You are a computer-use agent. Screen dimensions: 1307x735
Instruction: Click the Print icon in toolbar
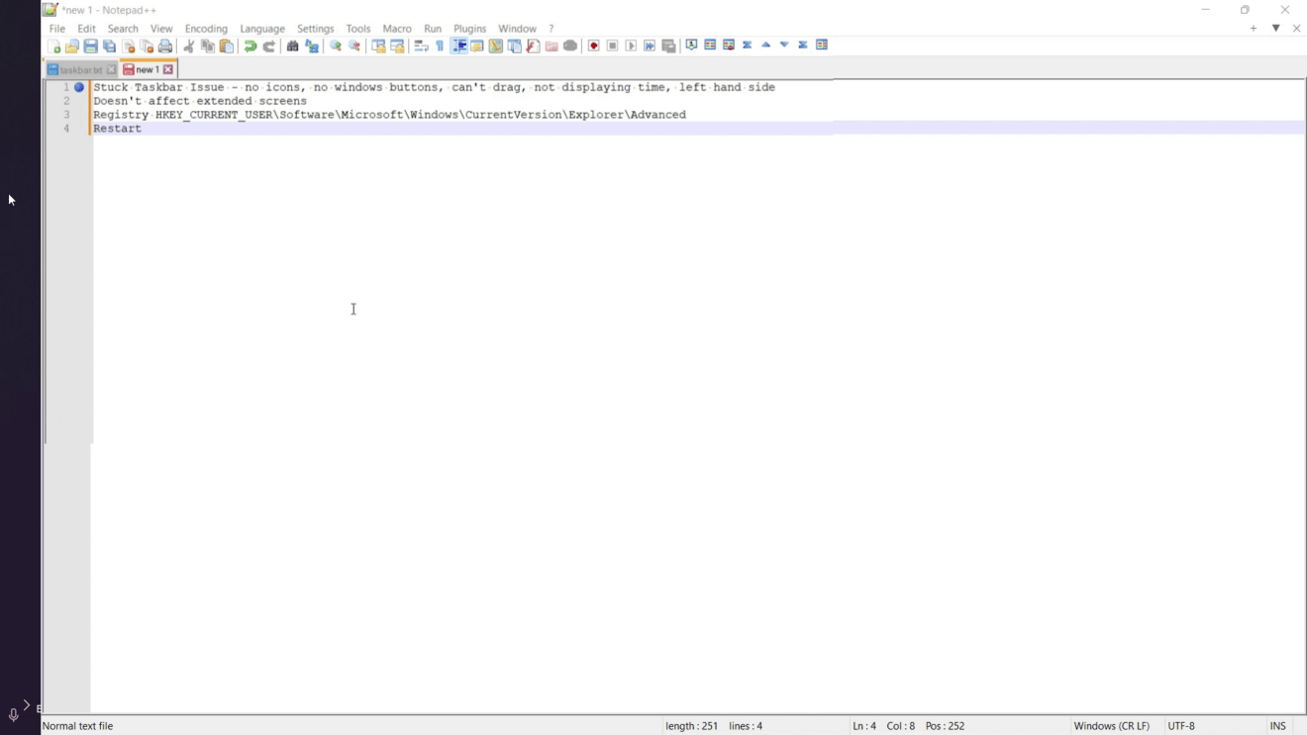click(165, 46)
